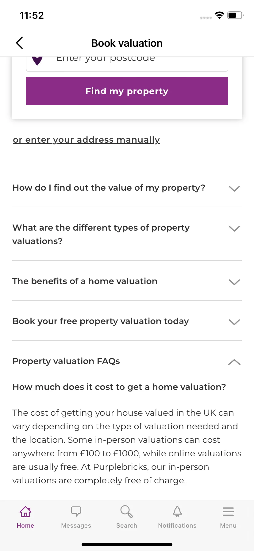The height and width of the screenshot is (551, 254).
Task: Expand 'Book your free property valuation today' chevron
Action: tap(234, 322)
